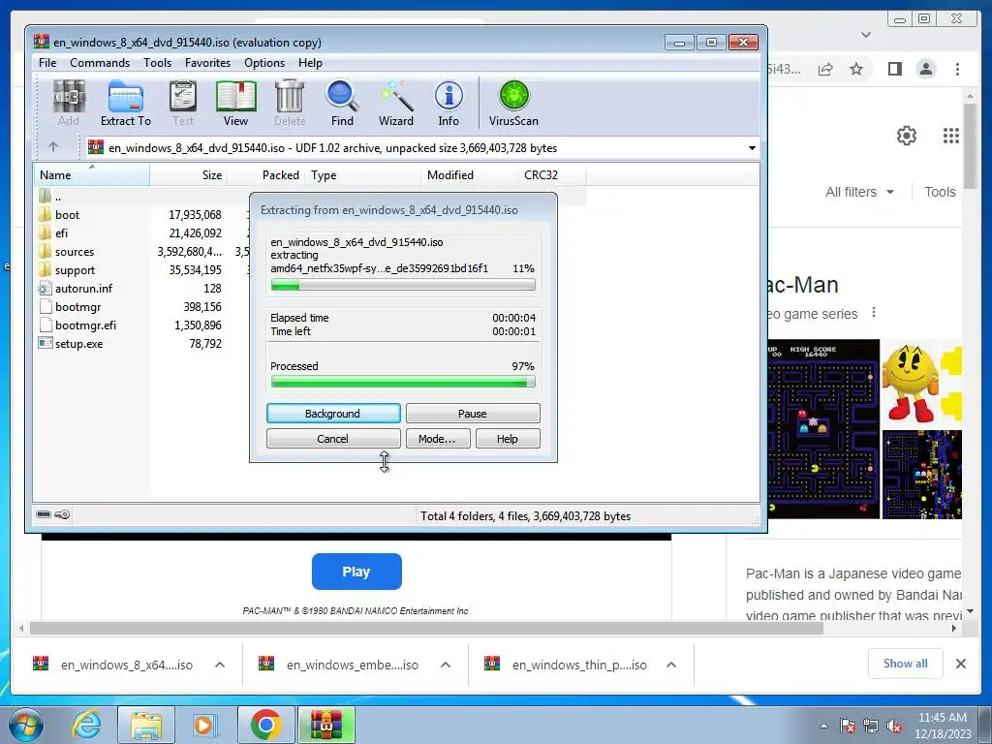Open the View toolbar icon in WinRAR
Screen dimensions: 992x744
[x=235, y=103]
